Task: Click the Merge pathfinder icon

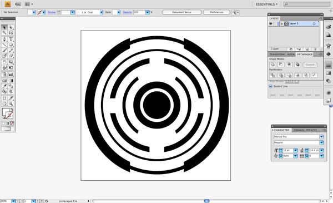Action: point(289,75)
